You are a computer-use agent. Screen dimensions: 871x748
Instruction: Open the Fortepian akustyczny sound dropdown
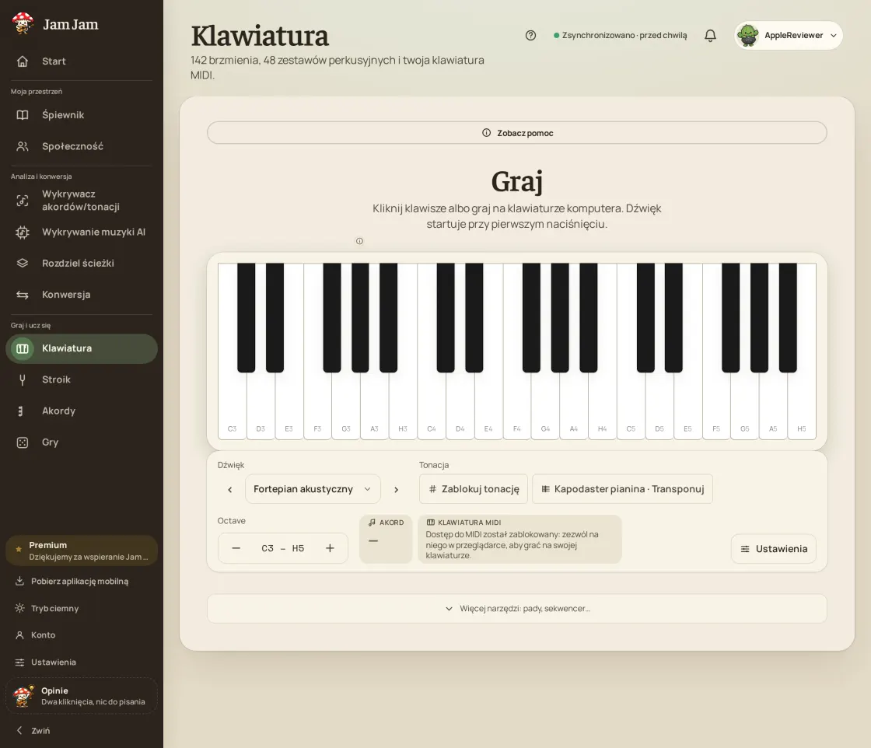tap(313, 488)
